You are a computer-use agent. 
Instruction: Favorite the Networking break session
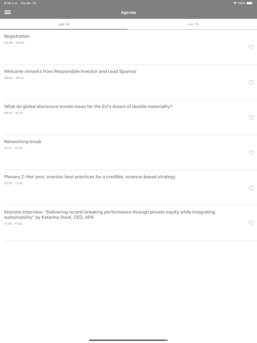coord(251,153)
